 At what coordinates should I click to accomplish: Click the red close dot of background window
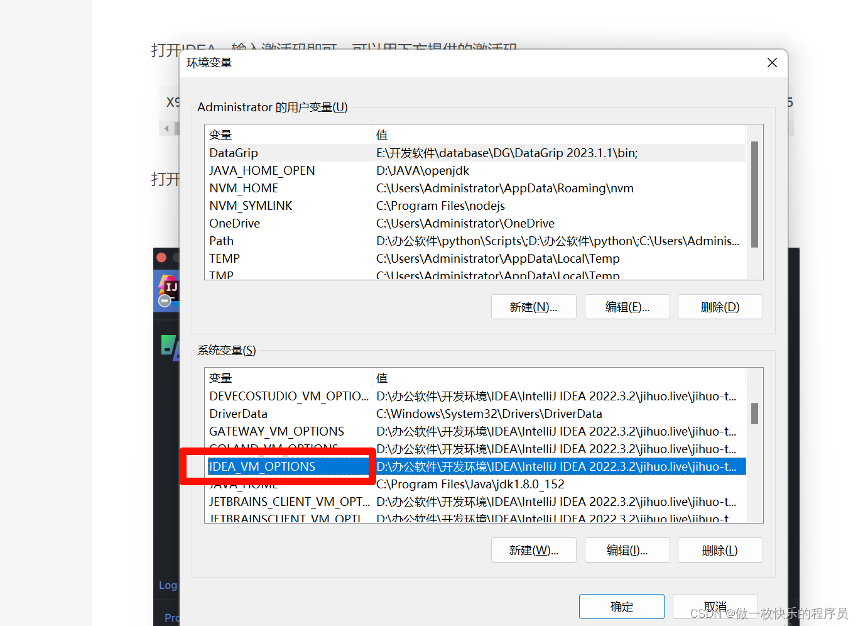pos(161,257)
